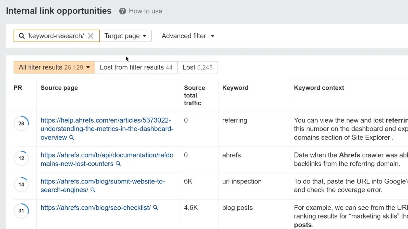Screen dimensions: 408x229
Task: Click the PR 28 circular score indicator
Action: [x=21, y=124]
